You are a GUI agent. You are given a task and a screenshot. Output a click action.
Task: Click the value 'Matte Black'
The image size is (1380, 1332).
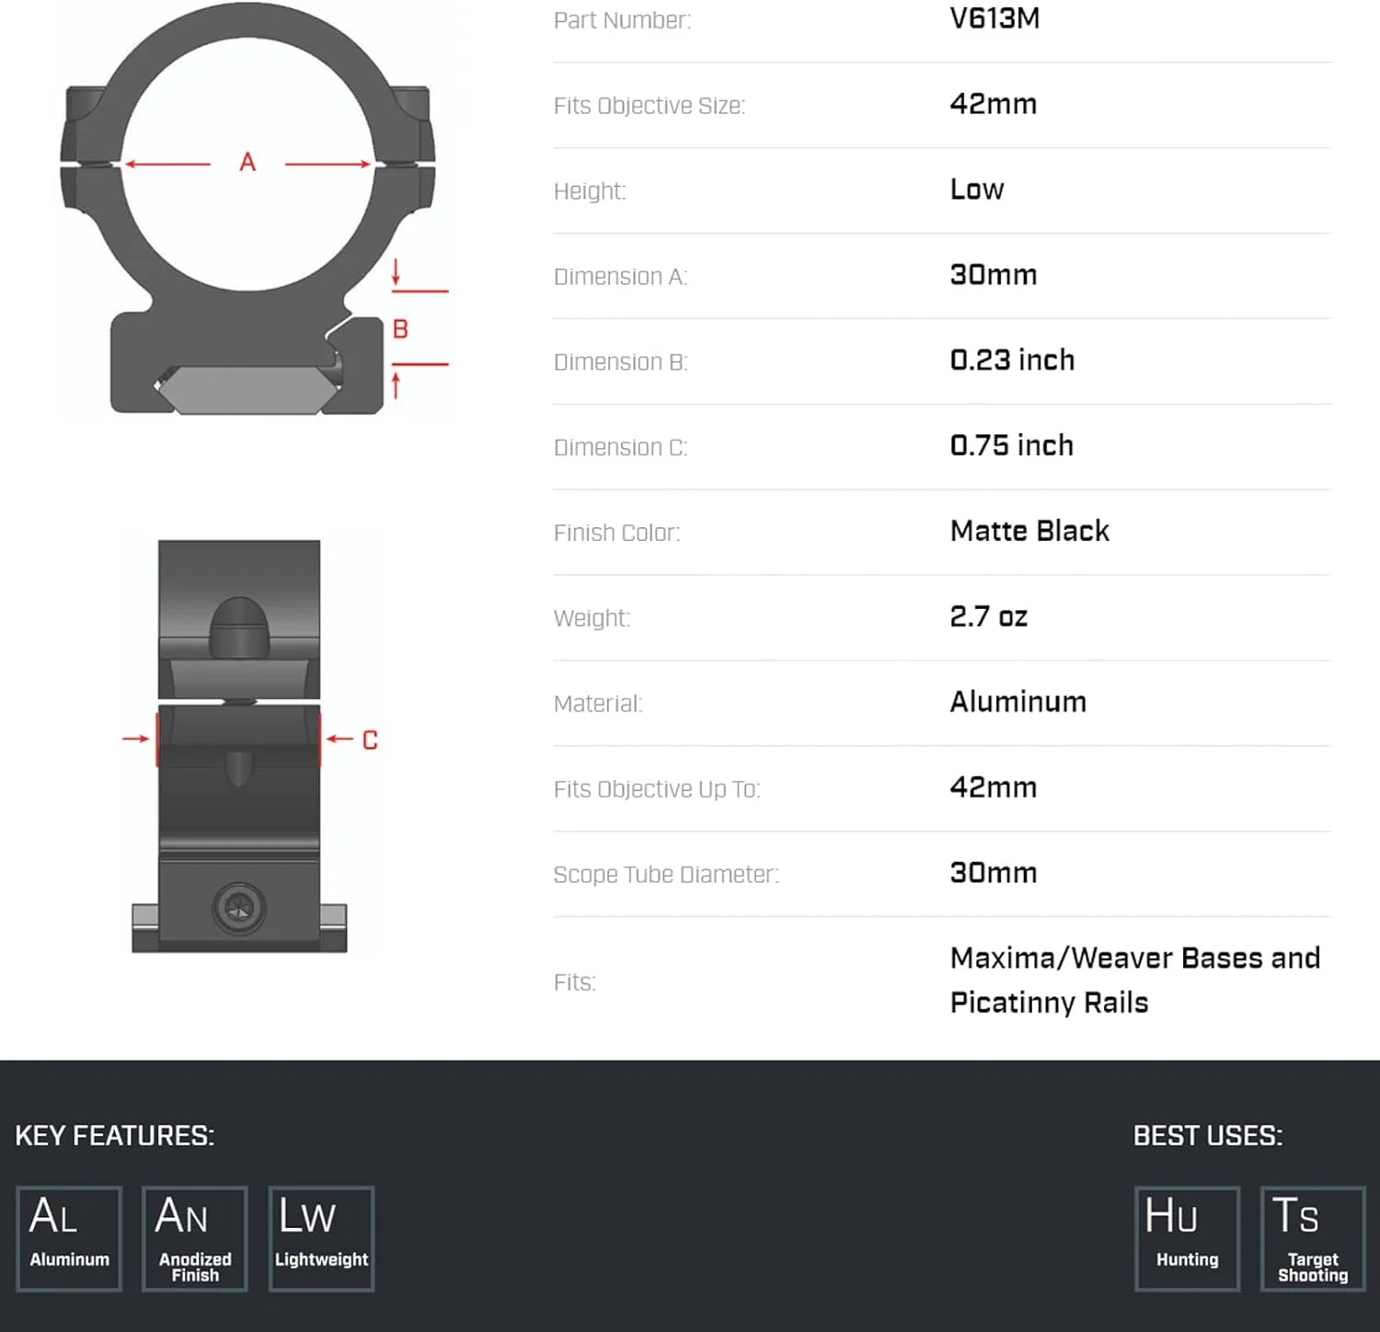[1029, 532]
